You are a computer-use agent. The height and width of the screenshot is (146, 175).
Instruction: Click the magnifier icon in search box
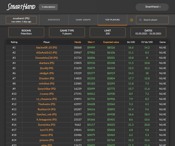[x=140, y=20]
